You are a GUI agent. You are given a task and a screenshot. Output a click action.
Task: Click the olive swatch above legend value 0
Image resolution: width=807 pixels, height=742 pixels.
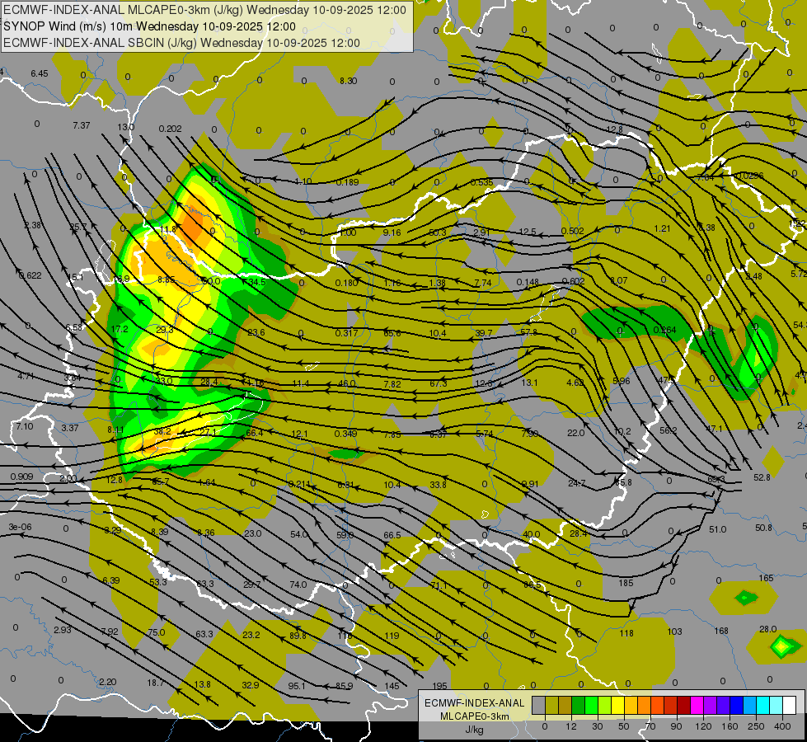[x=551, y=705]
